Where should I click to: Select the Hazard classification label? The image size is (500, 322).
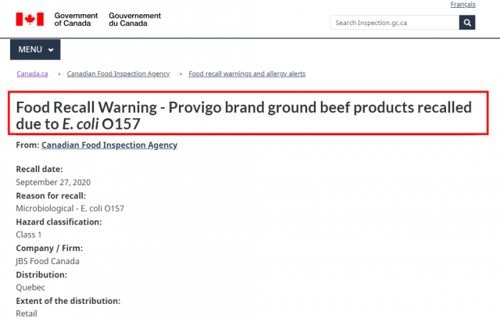(x=59, y=222)
